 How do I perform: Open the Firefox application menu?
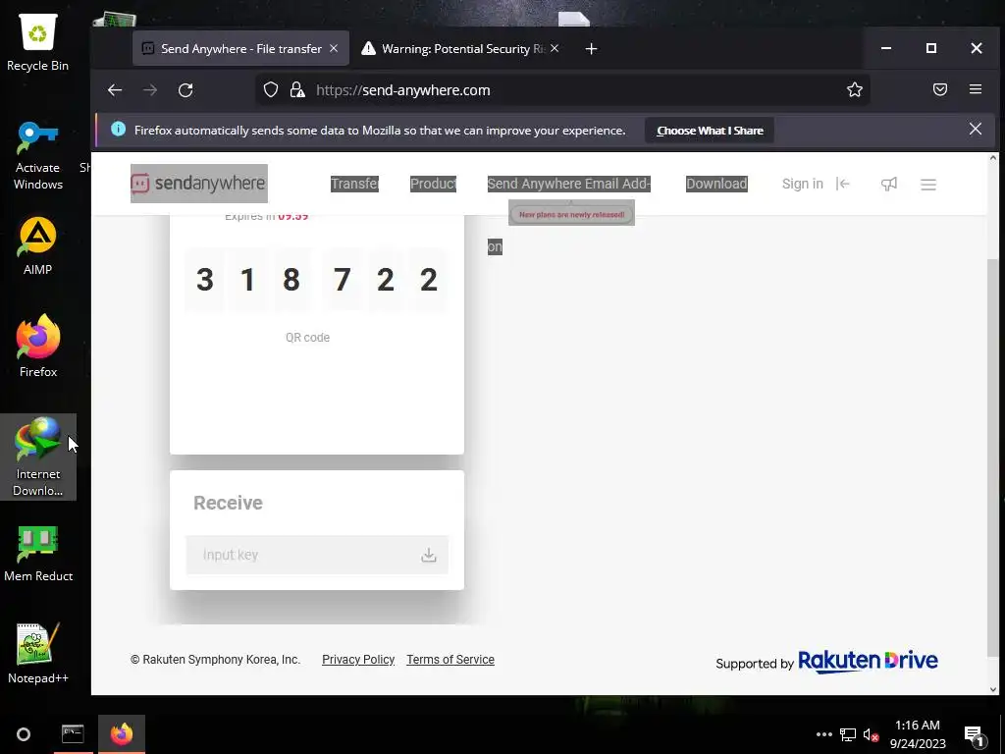click(x=976, y=89)
